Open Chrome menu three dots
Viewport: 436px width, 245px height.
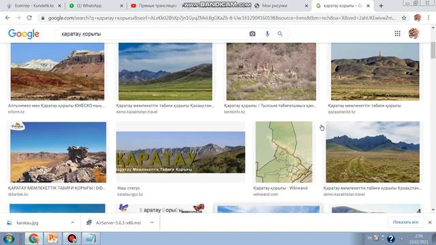(x=429, y=18)
